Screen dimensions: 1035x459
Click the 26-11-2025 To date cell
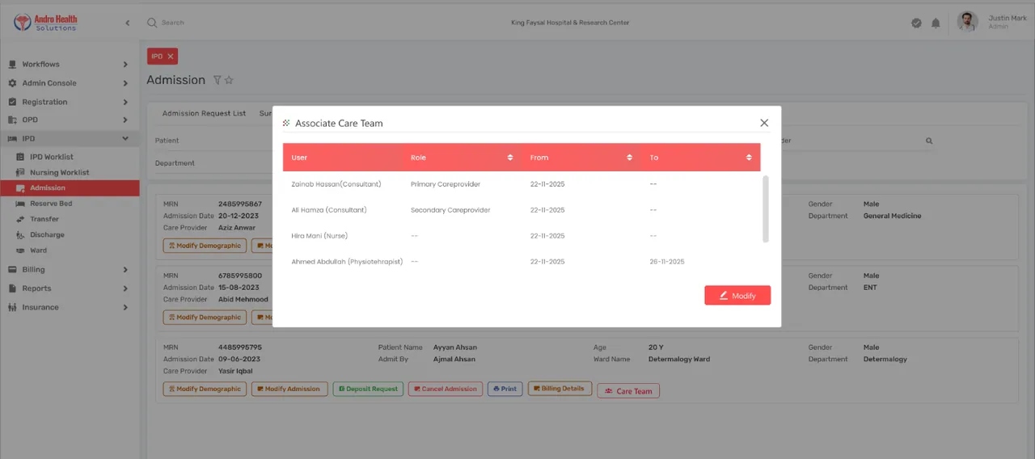click(x=667, y=262)
